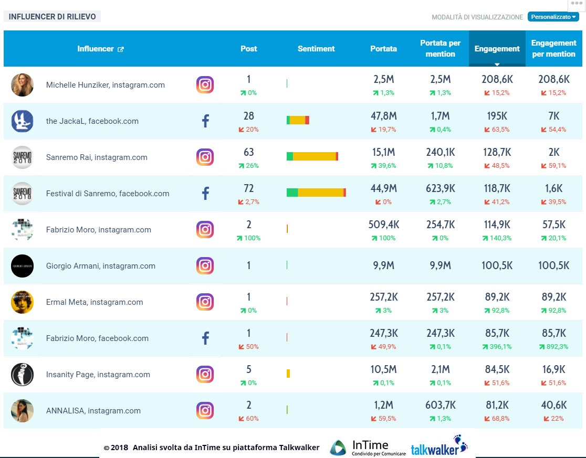Click Festival di Sanremo's 72 post count

(x=248, y=188)
